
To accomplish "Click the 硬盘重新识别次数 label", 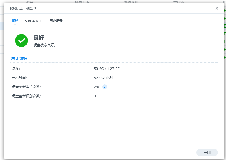I will (26, 96).
